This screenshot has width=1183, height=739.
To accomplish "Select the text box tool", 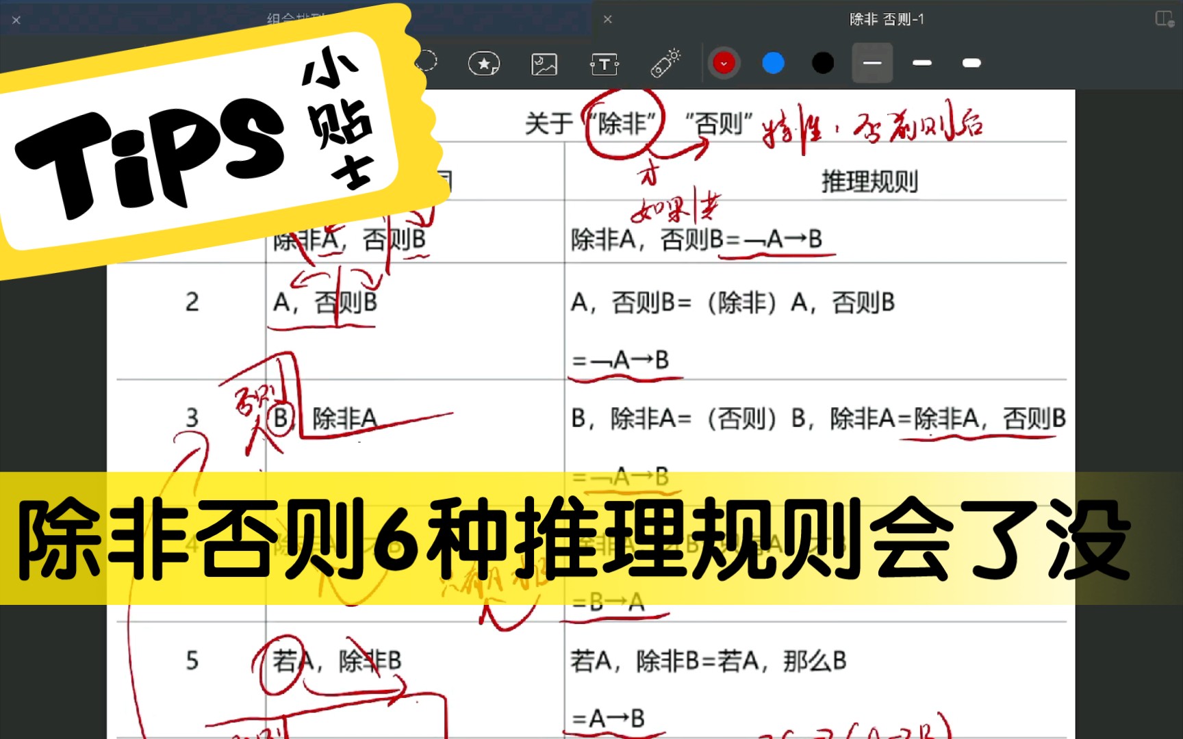I will pos(605,64).
